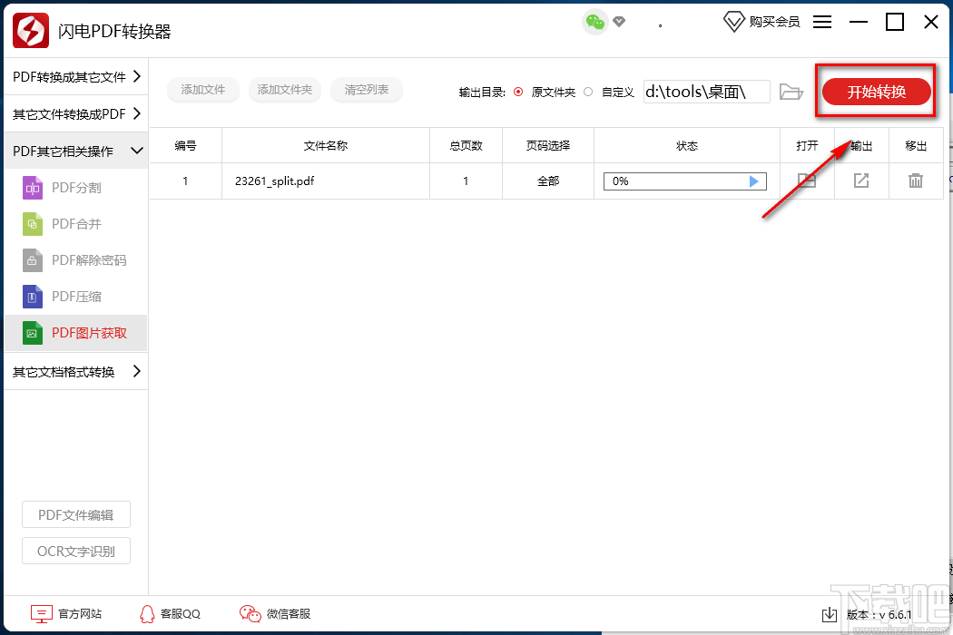
Task: Open the hamburger menu
Action: click(821, 22)
